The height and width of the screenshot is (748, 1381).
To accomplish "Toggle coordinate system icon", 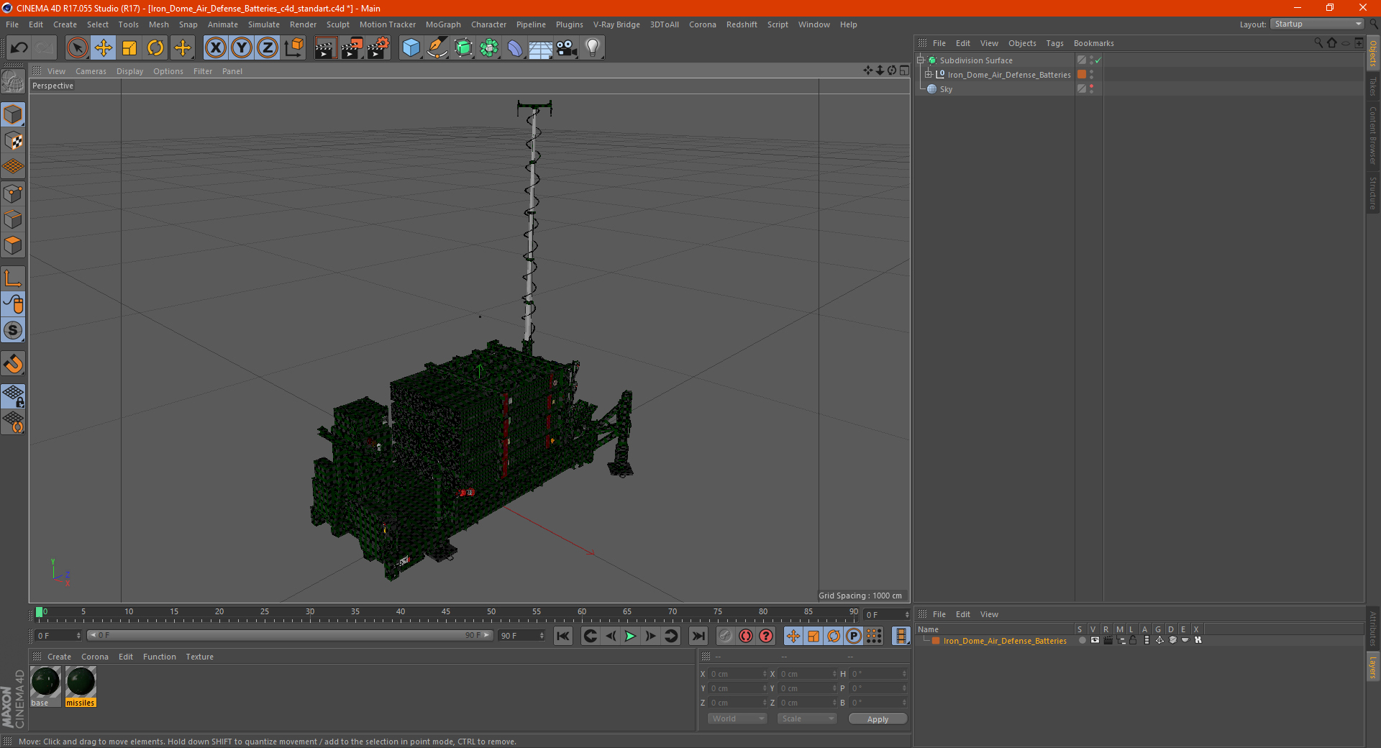I will coord(293,48).
